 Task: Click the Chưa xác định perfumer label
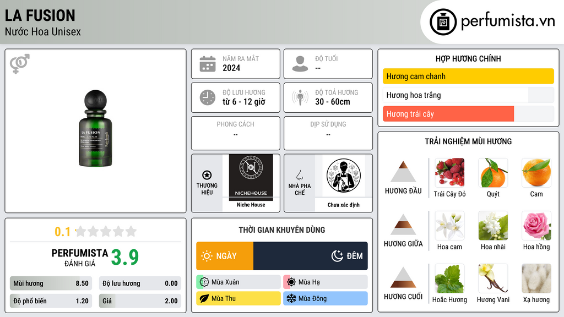point(344,205)
